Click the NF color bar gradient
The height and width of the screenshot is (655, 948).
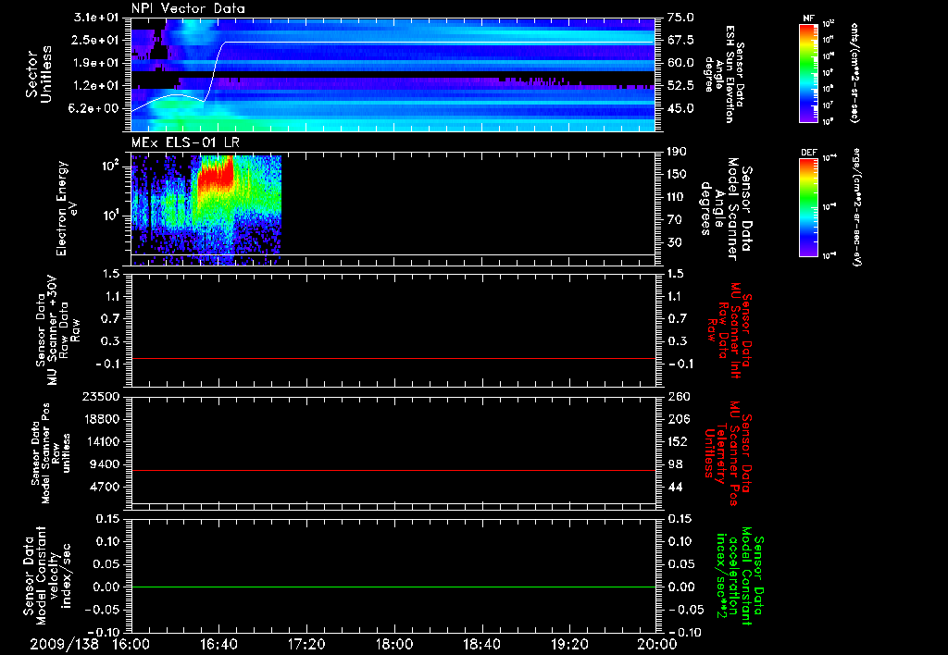point(808,72)
